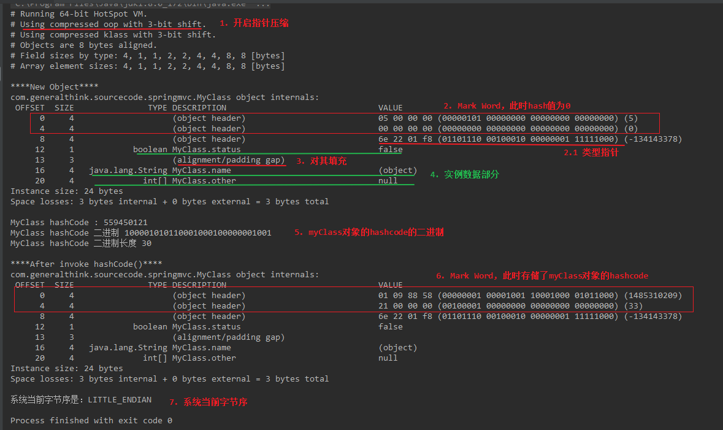This screenshot has height=430, width=723.
Task: Click the green "4. 实例数据部分" annotation
Action: click(x=464, y=175)
